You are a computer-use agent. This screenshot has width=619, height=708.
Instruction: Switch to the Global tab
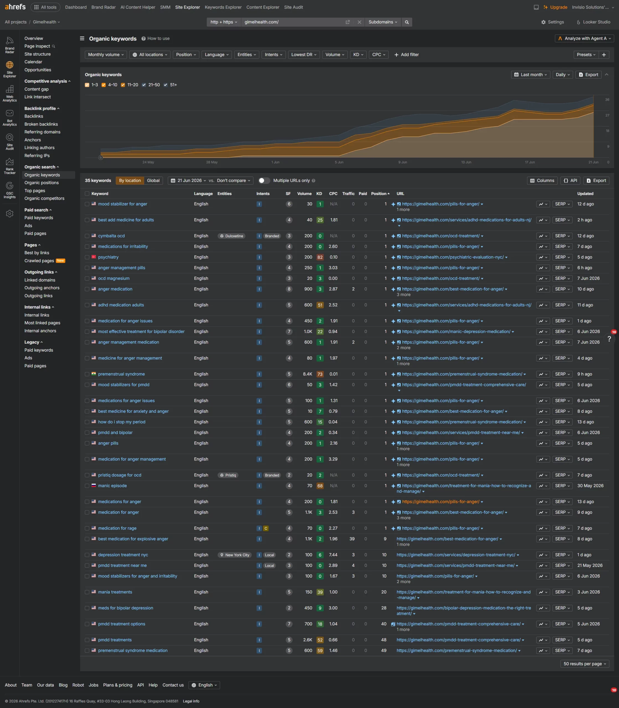point(153,181)
